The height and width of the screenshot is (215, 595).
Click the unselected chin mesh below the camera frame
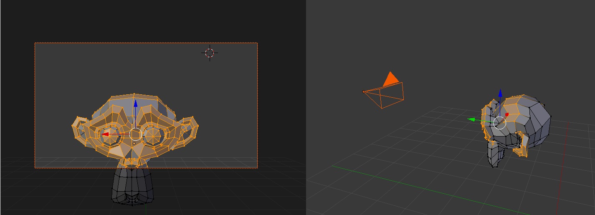[132, 186]
